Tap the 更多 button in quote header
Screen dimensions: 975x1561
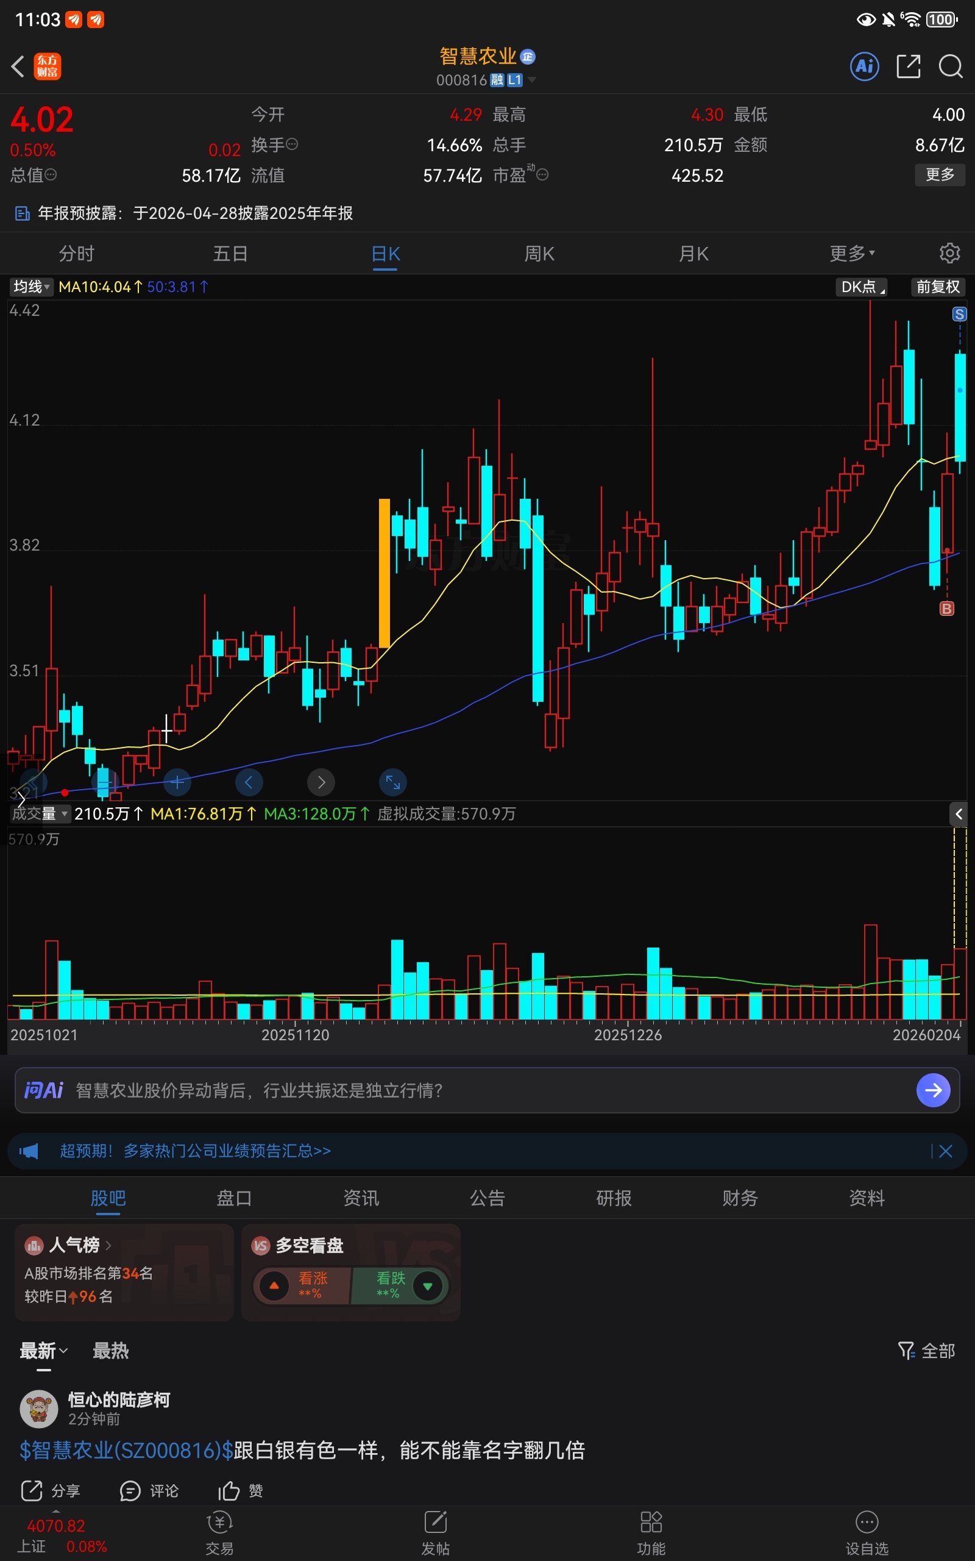(x=940, y=174)
